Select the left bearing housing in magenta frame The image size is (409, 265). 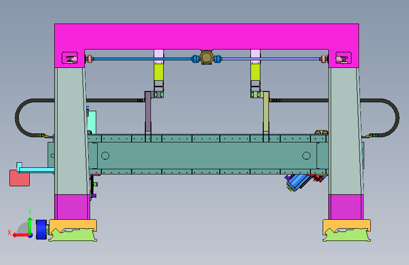pyautogui.click(x=70, y=58)
